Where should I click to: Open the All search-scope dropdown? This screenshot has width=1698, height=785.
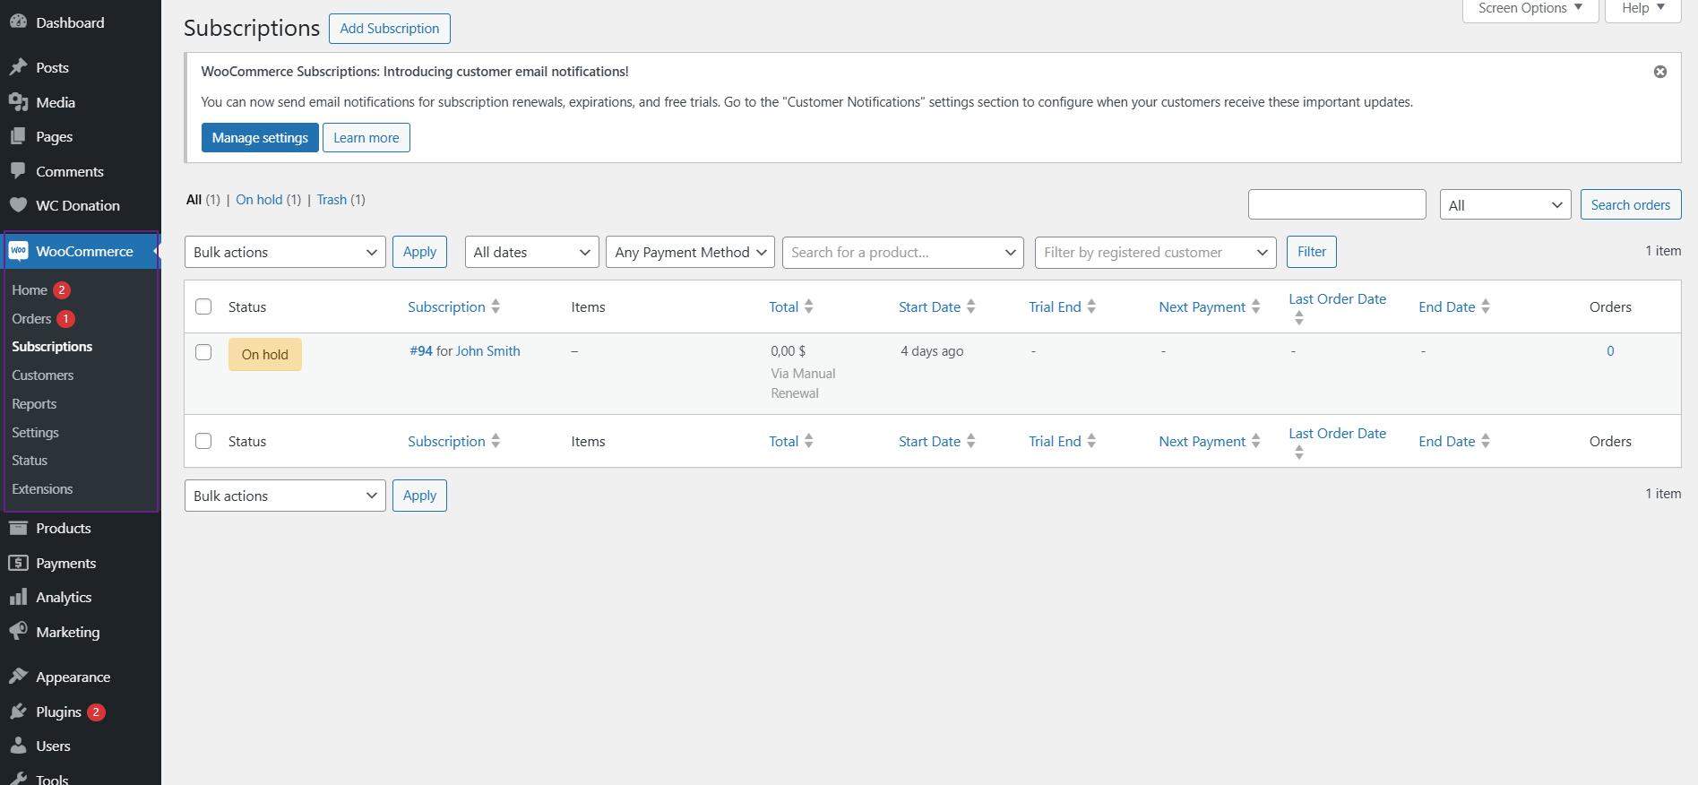point(1505,205)
